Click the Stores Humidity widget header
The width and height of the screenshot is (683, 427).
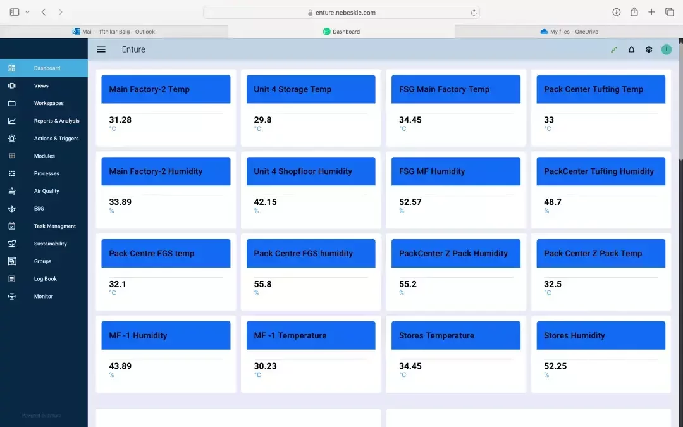[x=600, y=335]
